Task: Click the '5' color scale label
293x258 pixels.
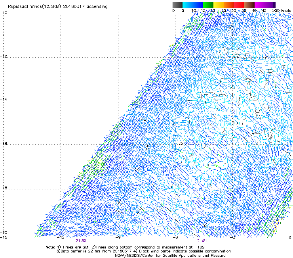Action: coord(183,11)
